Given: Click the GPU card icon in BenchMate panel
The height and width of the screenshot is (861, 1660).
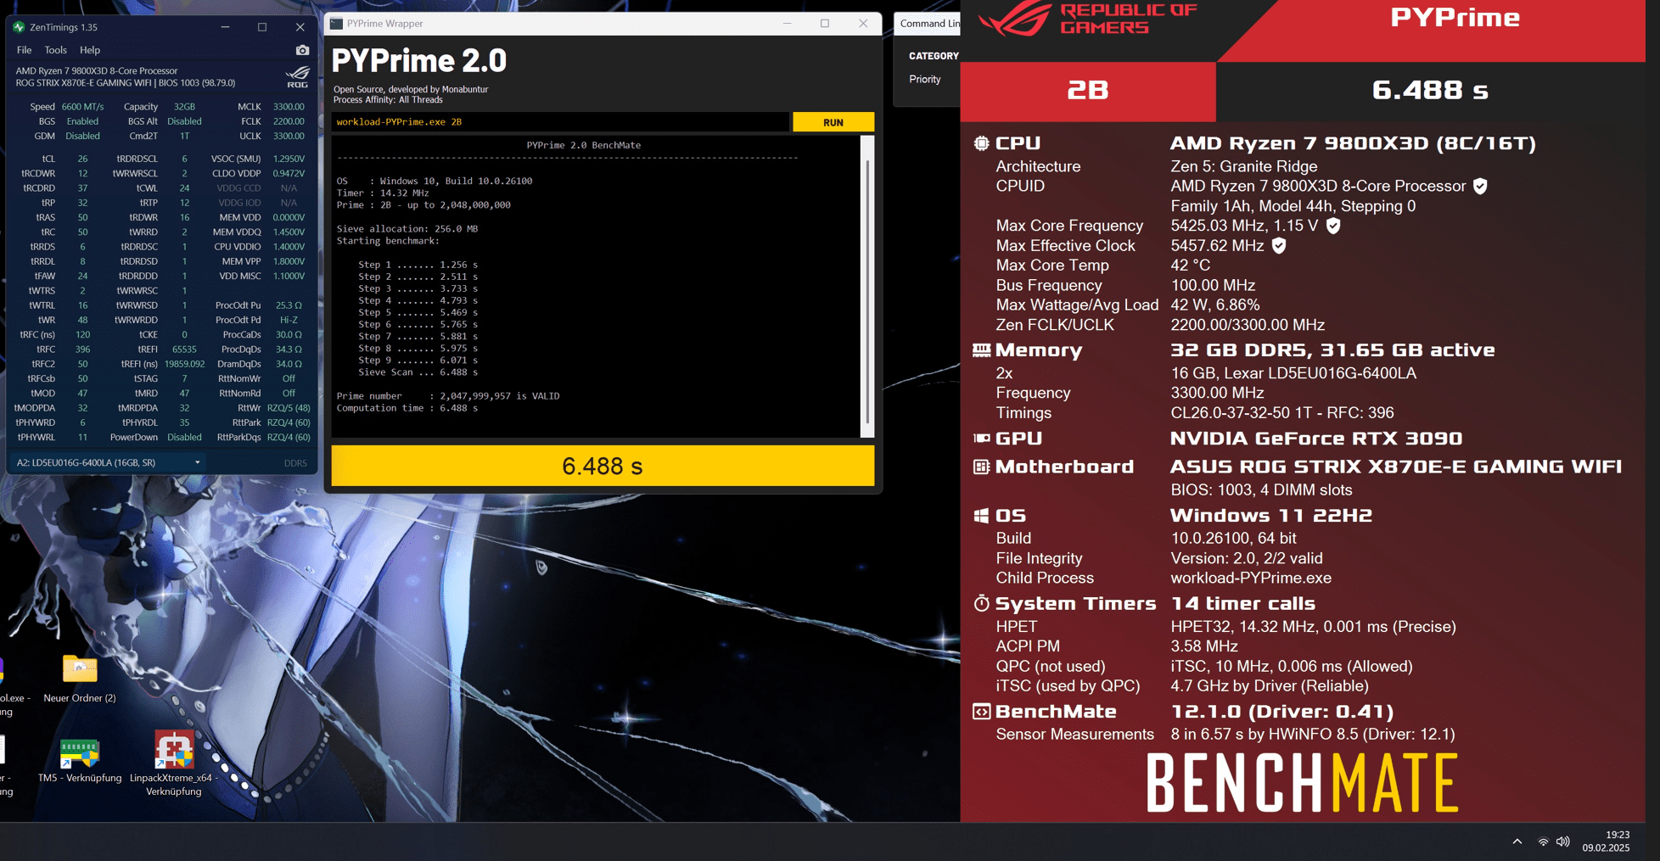Looking at the screenshot, I should click(981, 439).
